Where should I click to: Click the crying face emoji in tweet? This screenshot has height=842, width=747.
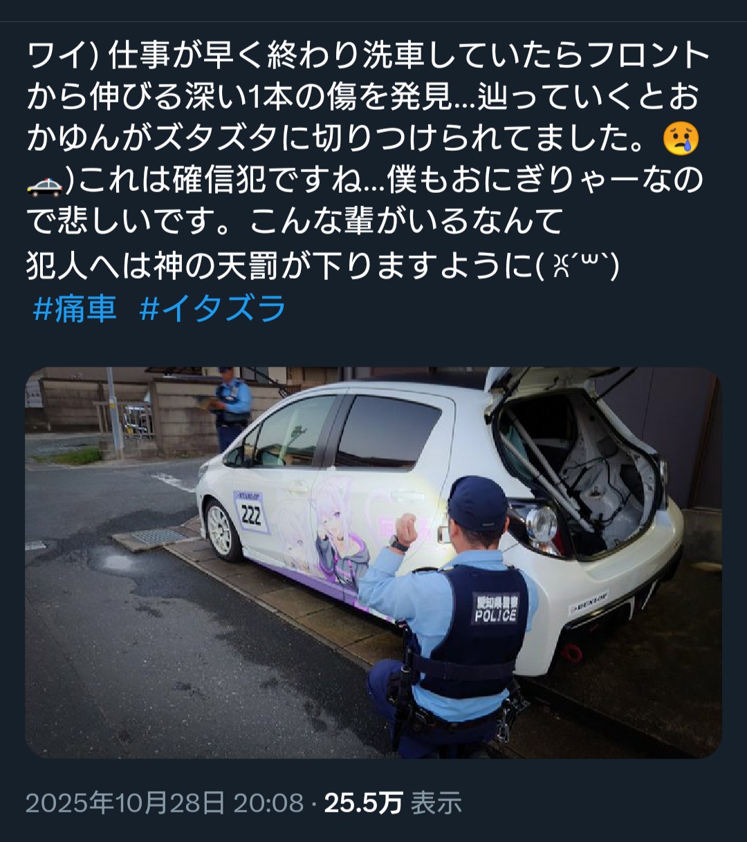[x=681, y=139]
